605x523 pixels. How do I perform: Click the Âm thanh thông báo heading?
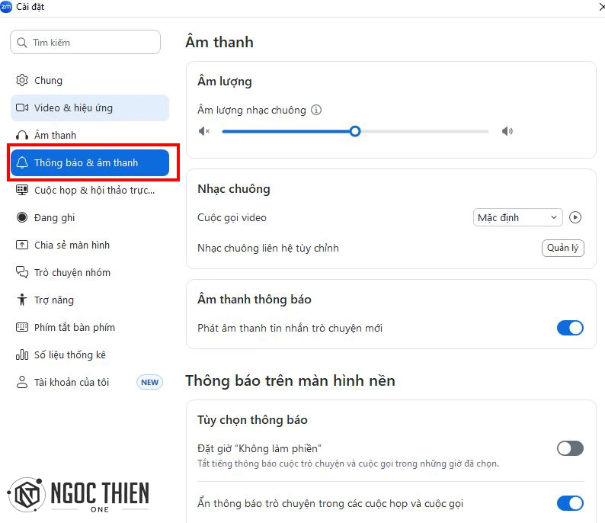click(x=254, y=299)
